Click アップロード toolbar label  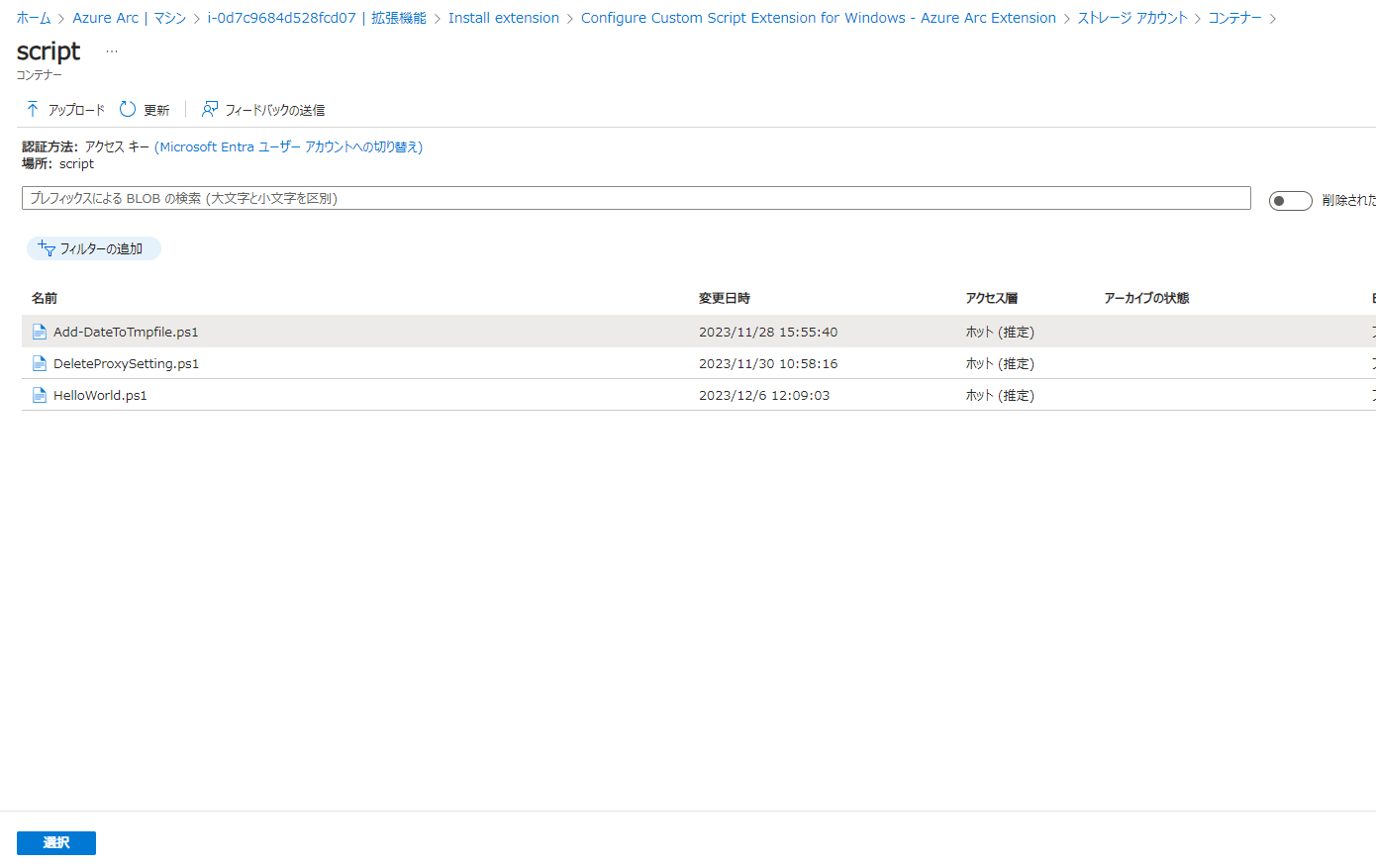[x=76, y=110]
